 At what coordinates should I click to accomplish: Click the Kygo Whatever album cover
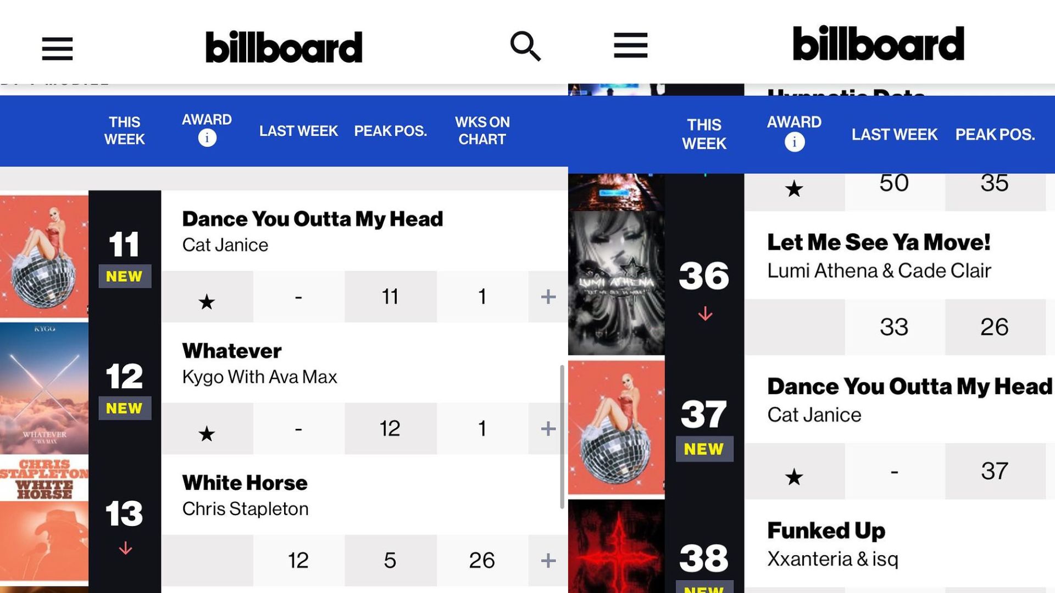pyautogui.click(x=44, y=388)
